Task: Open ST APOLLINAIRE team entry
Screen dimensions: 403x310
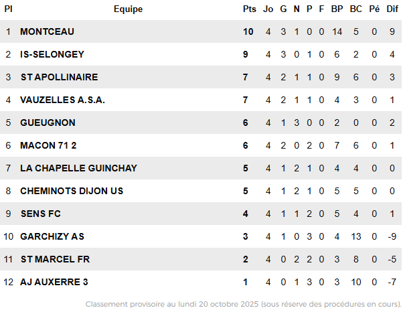Action: coord(59,77)
